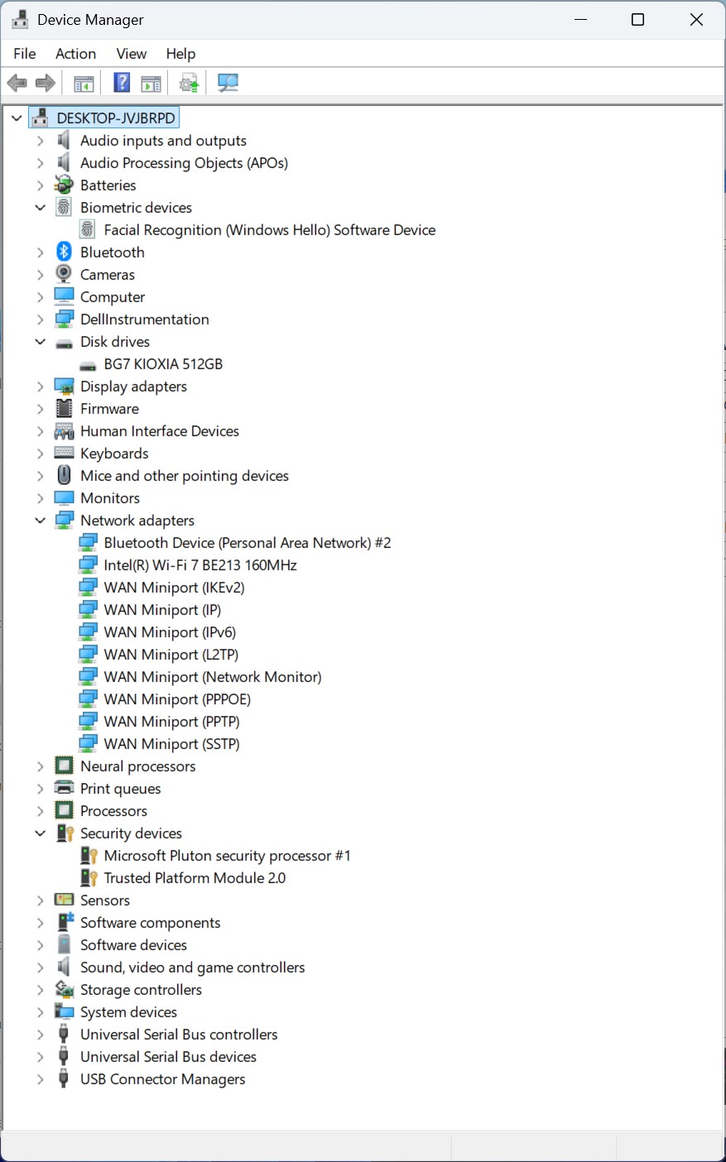Expand Sound, video and game controllers
This screenshot has height=1162, width=726.
coord(40,968)
